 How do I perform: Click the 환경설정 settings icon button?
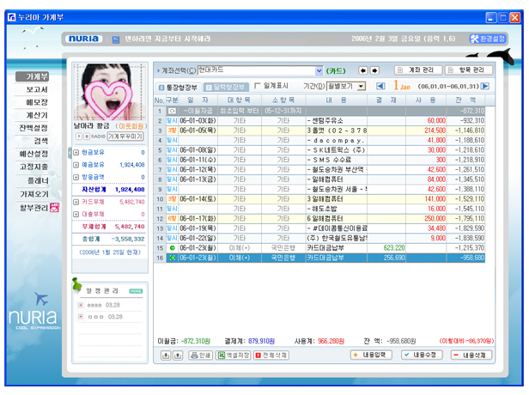click(x=488, y=39)
